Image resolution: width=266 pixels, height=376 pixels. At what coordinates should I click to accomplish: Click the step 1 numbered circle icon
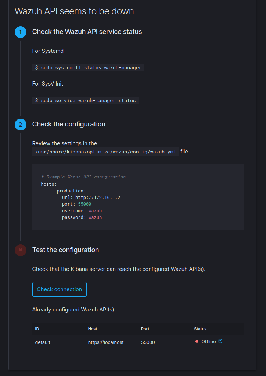(20, 32)
